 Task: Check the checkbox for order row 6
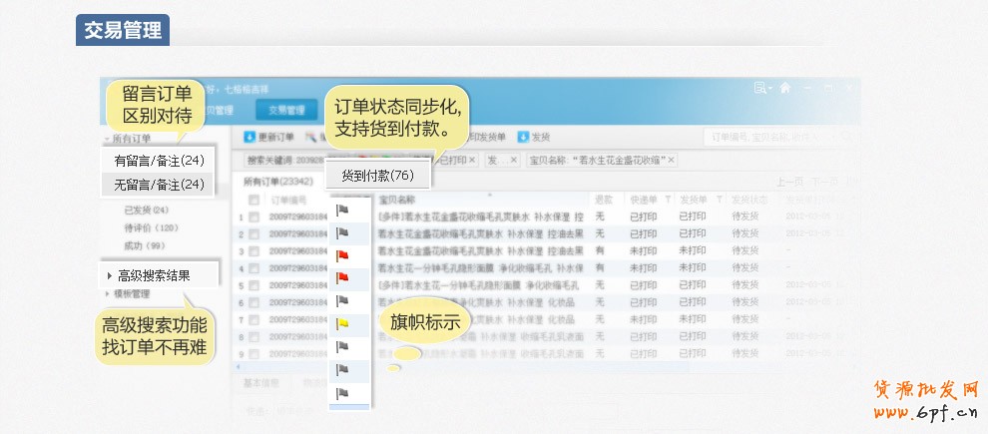[253, 303]
